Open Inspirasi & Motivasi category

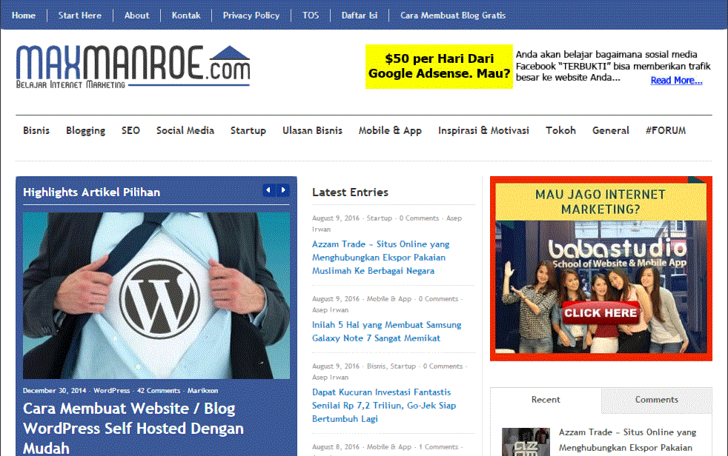pos(484,131)
